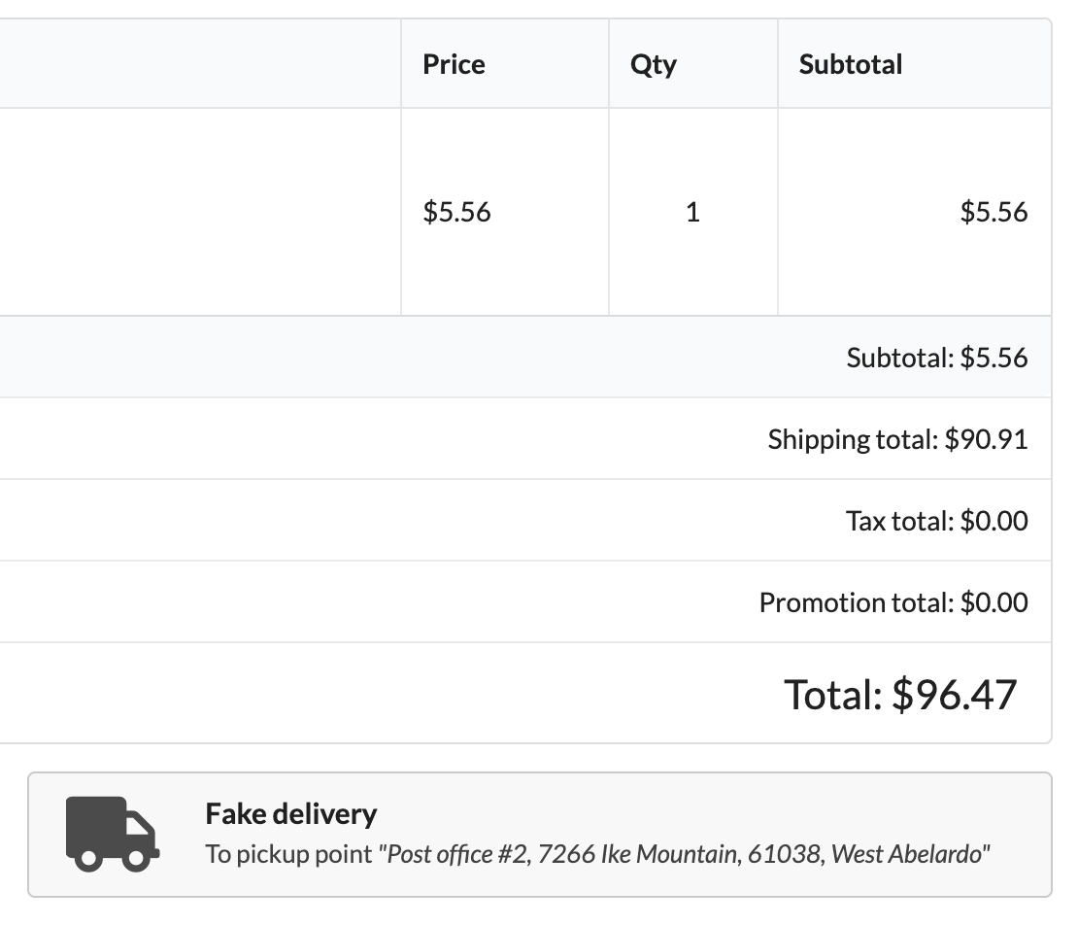
Task: Click the West Abelardo address text
Action: pyautogui.click(x=908, y=855)
